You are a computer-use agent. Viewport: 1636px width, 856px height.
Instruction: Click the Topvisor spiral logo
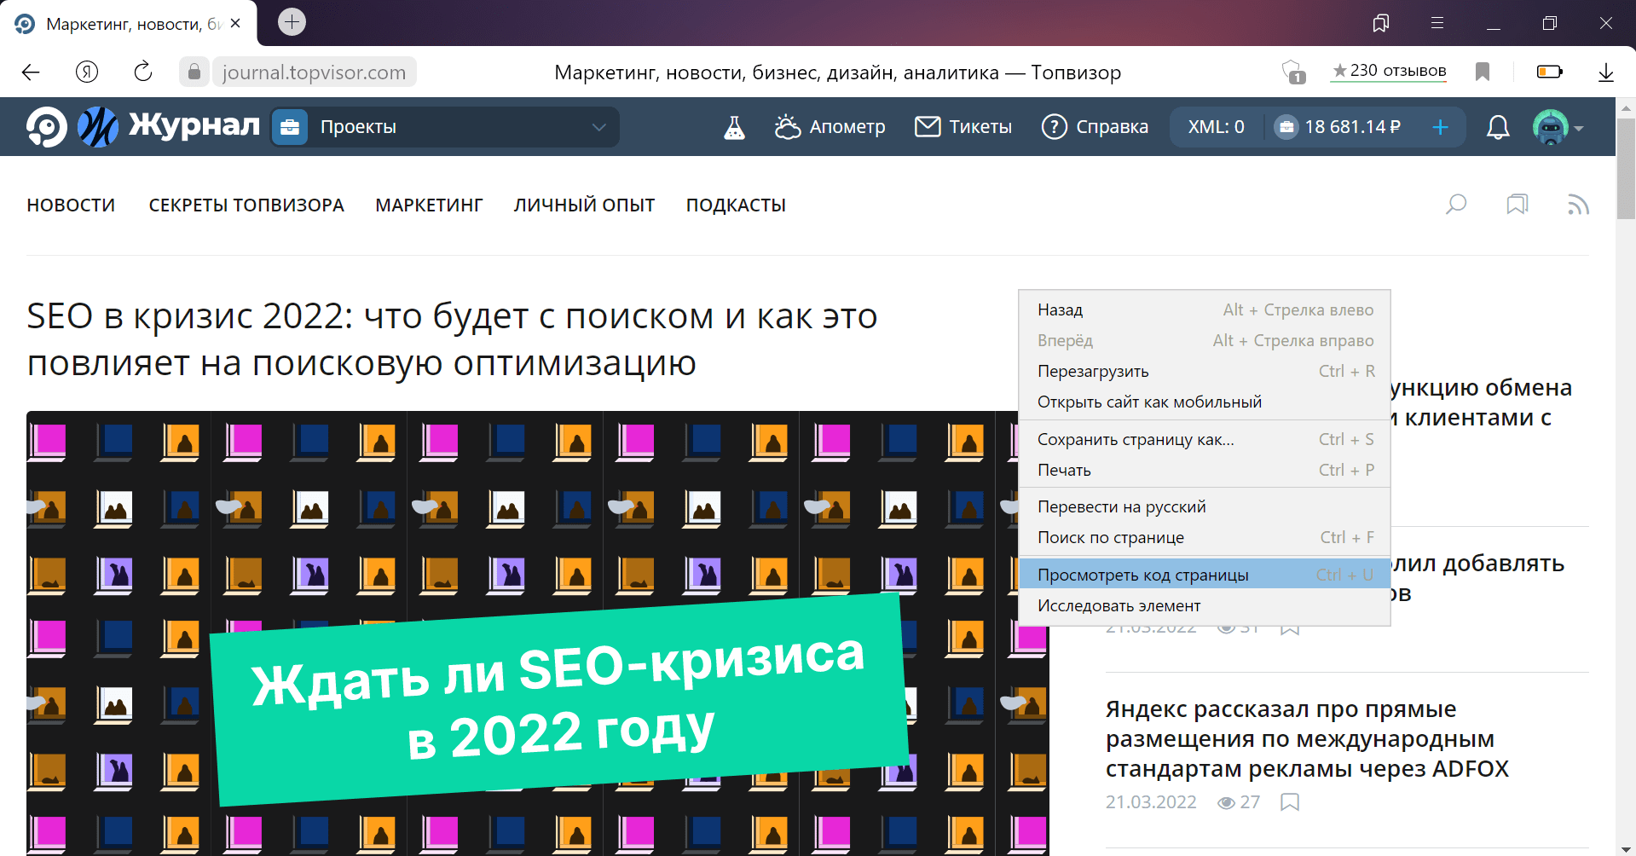point(46,126)
